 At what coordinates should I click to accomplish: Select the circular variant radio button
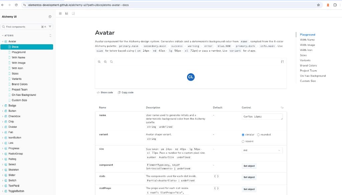[243, 135]
